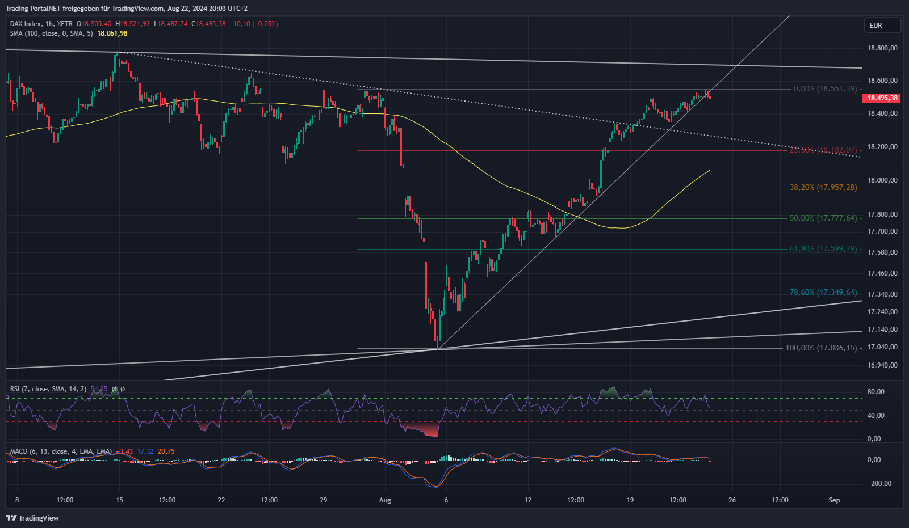The height and width of the screenshot is (528, 909).
Task: Click MACD axis label −200,00
Action: click(x=879, y=484)
